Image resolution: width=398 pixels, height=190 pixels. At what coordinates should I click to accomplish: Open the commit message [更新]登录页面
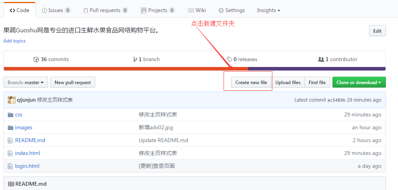pos(156,166)
